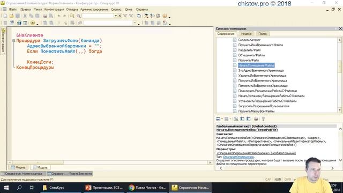Click the Help question mark icon
Screen dimensions: 343x193
(x=152, y=16)
